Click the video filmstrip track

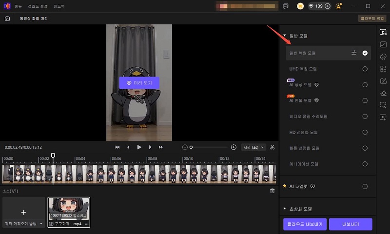coord(139,174)
